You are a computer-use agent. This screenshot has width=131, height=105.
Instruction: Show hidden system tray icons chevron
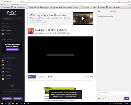coord(110,103)
